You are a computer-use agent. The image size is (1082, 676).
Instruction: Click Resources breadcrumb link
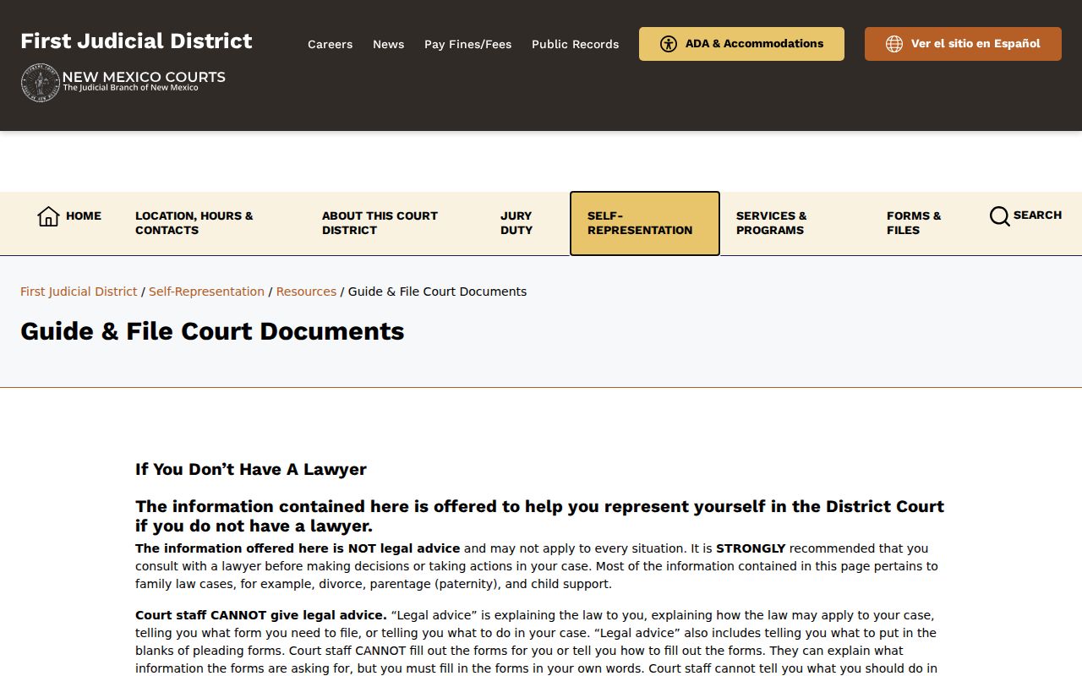306,292
